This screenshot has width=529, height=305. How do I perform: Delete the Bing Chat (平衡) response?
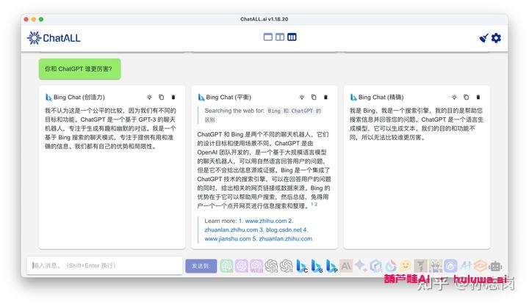326,98
